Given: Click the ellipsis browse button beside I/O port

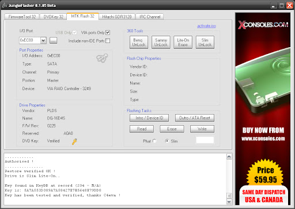Looking at the screenshot, I should [x=53, y=40].
